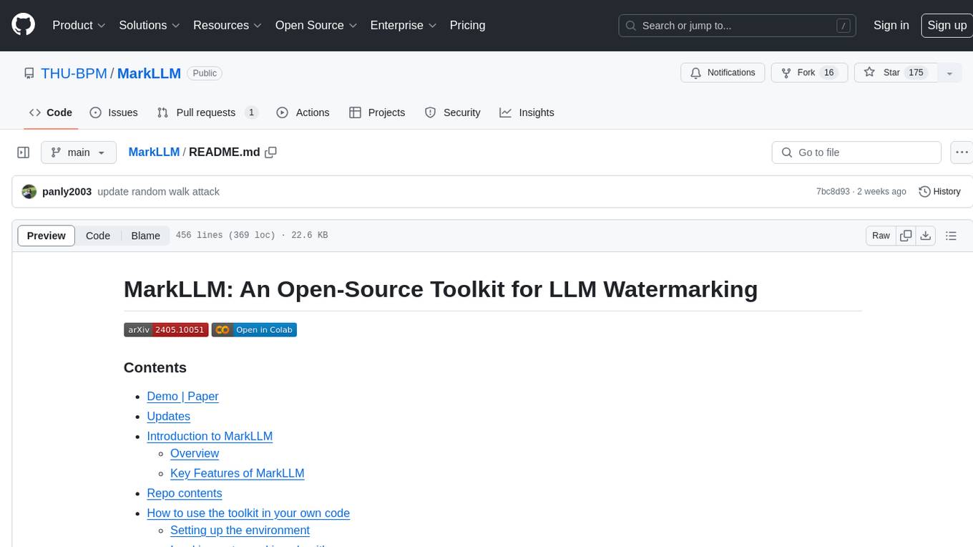Open the arXiv 2405.10051 badge
973x547 pixels.
click(x=166, y=330)
